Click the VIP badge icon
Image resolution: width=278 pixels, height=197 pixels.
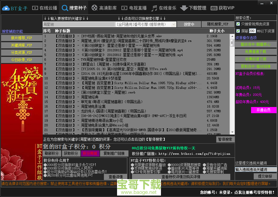[x=214, y=8]
